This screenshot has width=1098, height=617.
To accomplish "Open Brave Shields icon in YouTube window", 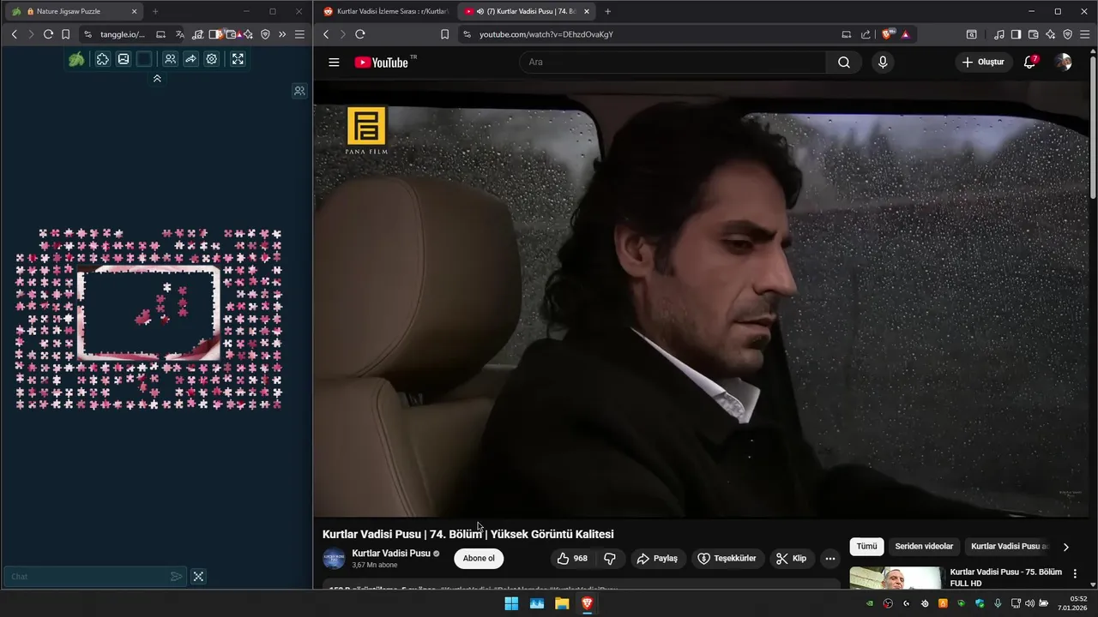I will [887, 34].
